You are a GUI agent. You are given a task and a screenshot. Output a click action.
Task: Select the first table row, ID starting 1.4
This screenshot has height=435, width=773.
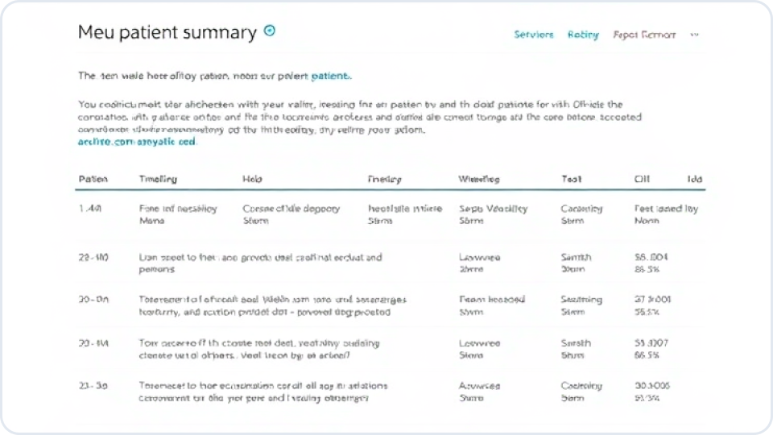click(90, 209)
